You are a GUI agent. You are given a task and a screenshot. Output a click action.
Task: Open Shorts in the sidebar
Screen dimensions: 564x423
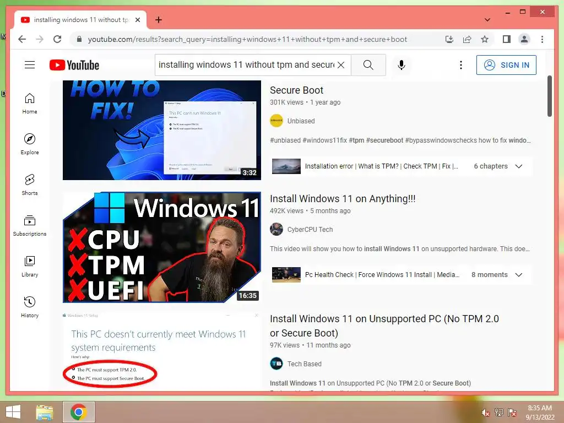click(x=30, y=185)
